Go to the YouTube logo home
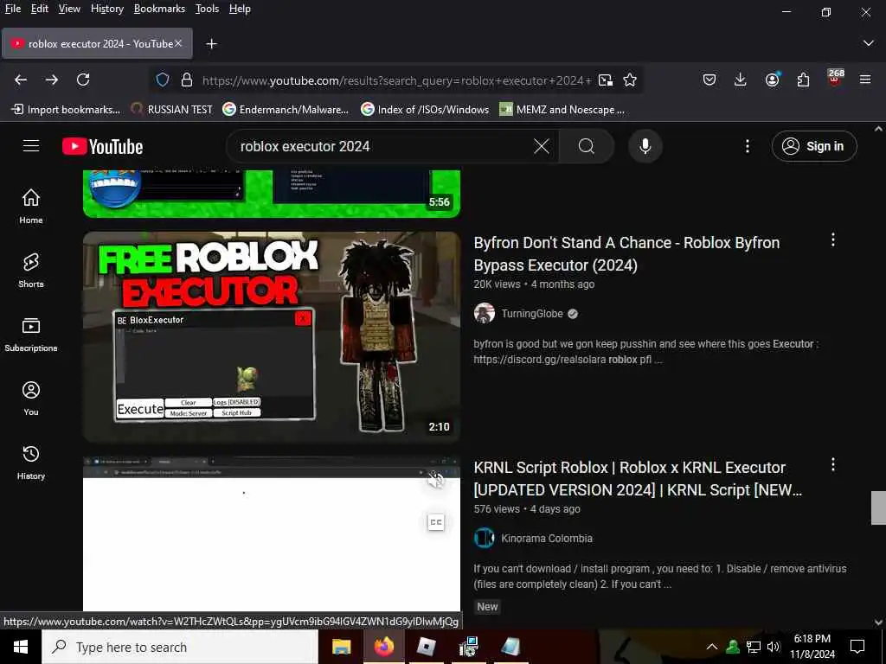 pyautogui.click(x=102, y=147)
